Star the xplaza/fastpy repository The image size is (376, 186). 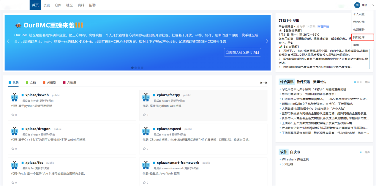(x=144, y=115)
